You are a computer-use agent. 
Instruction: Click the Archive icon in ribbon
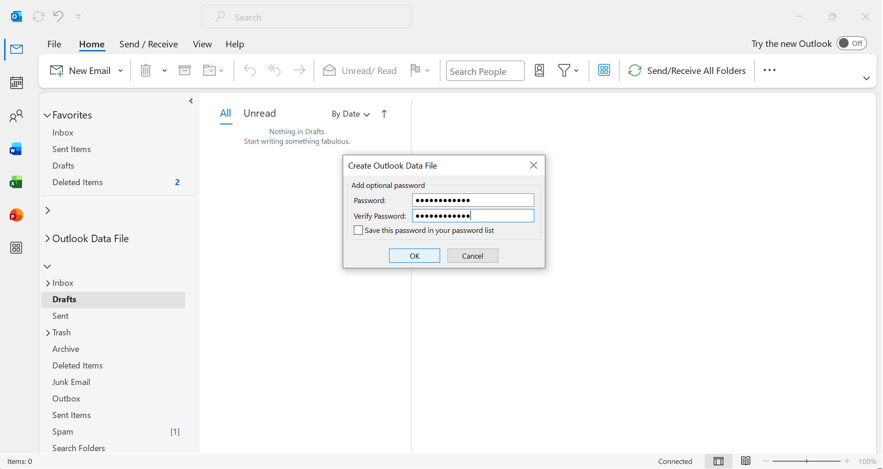pyautogui.click(x=185, y=70)
